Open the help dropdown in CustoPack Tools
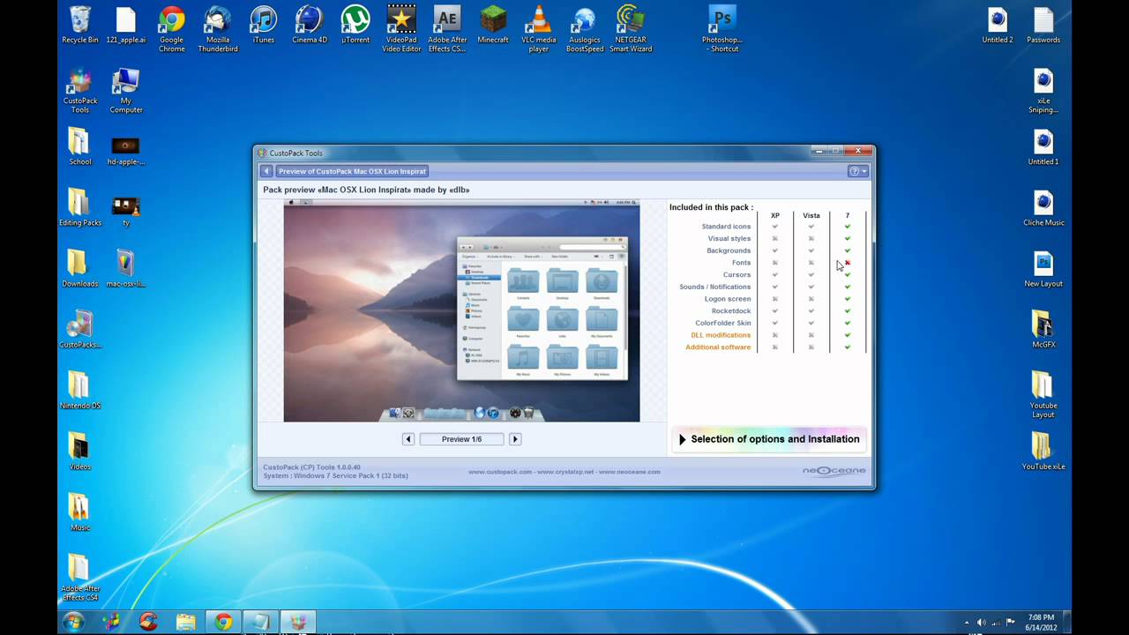Image resolution: width=1129 pixels, height=635 pixels. click(x=858, y=171)
